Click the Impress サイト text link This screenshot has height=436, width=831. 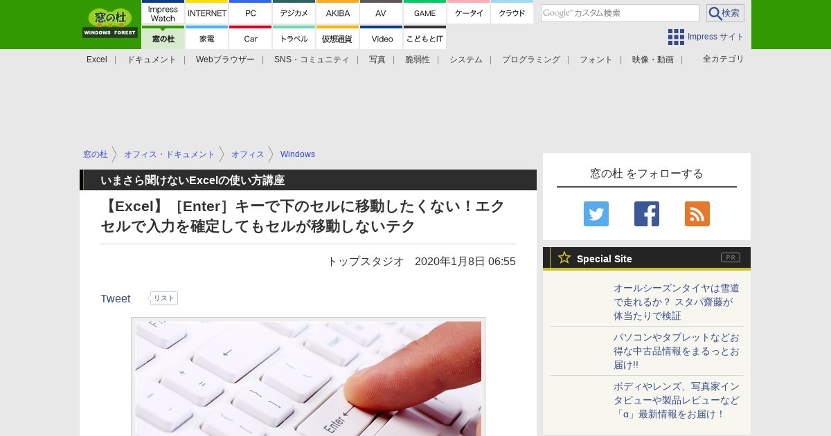[x=716, y=37]
